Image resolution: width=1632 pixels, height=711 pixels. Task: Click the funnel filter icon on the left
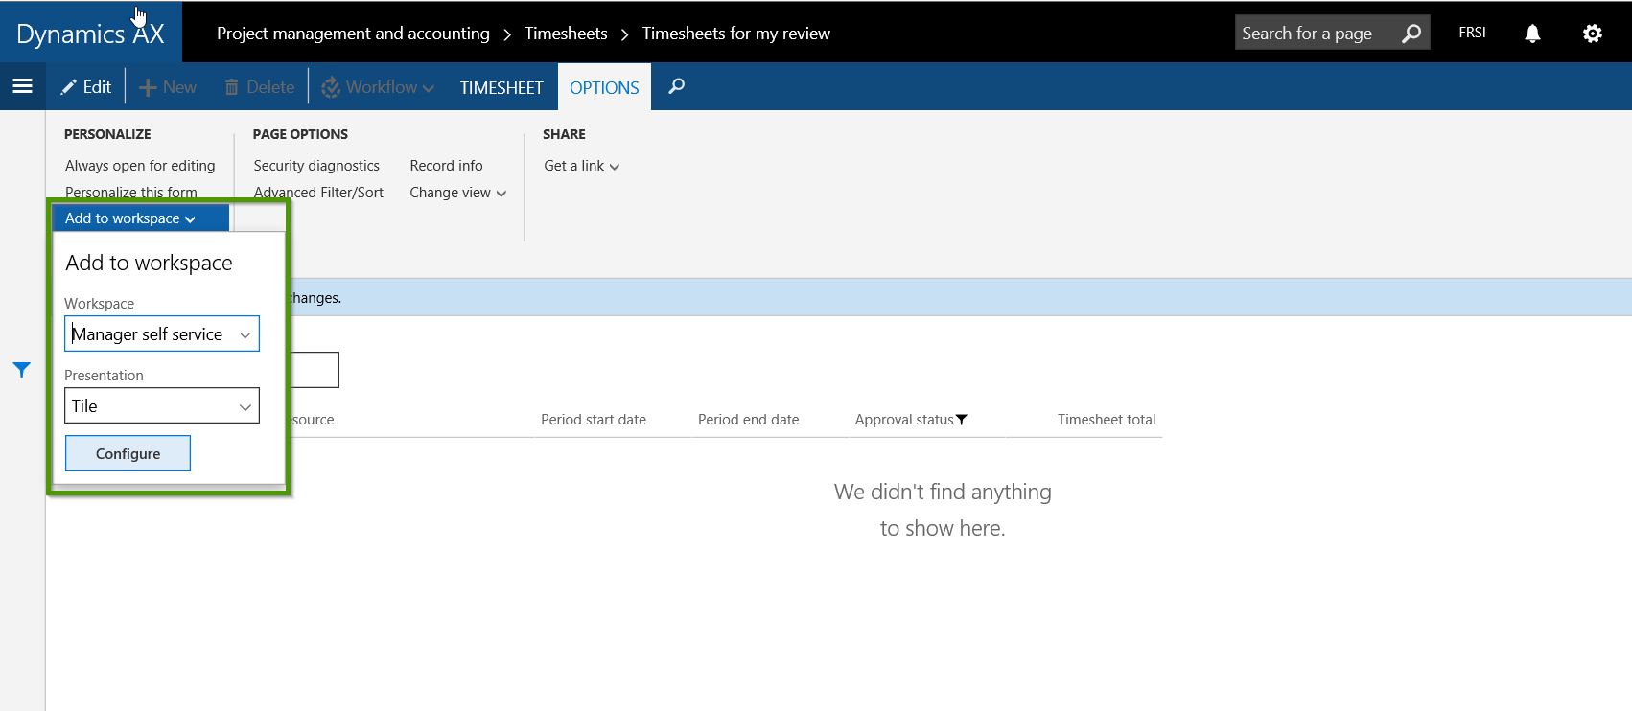click(21, 370)
